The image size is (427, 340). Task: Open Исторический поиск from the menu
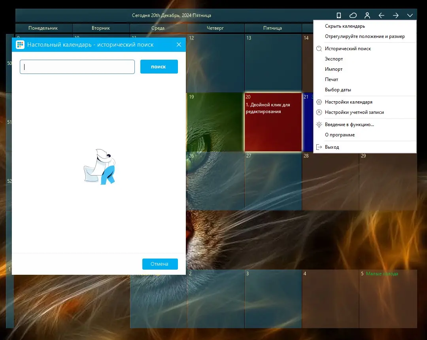(365, 49)
